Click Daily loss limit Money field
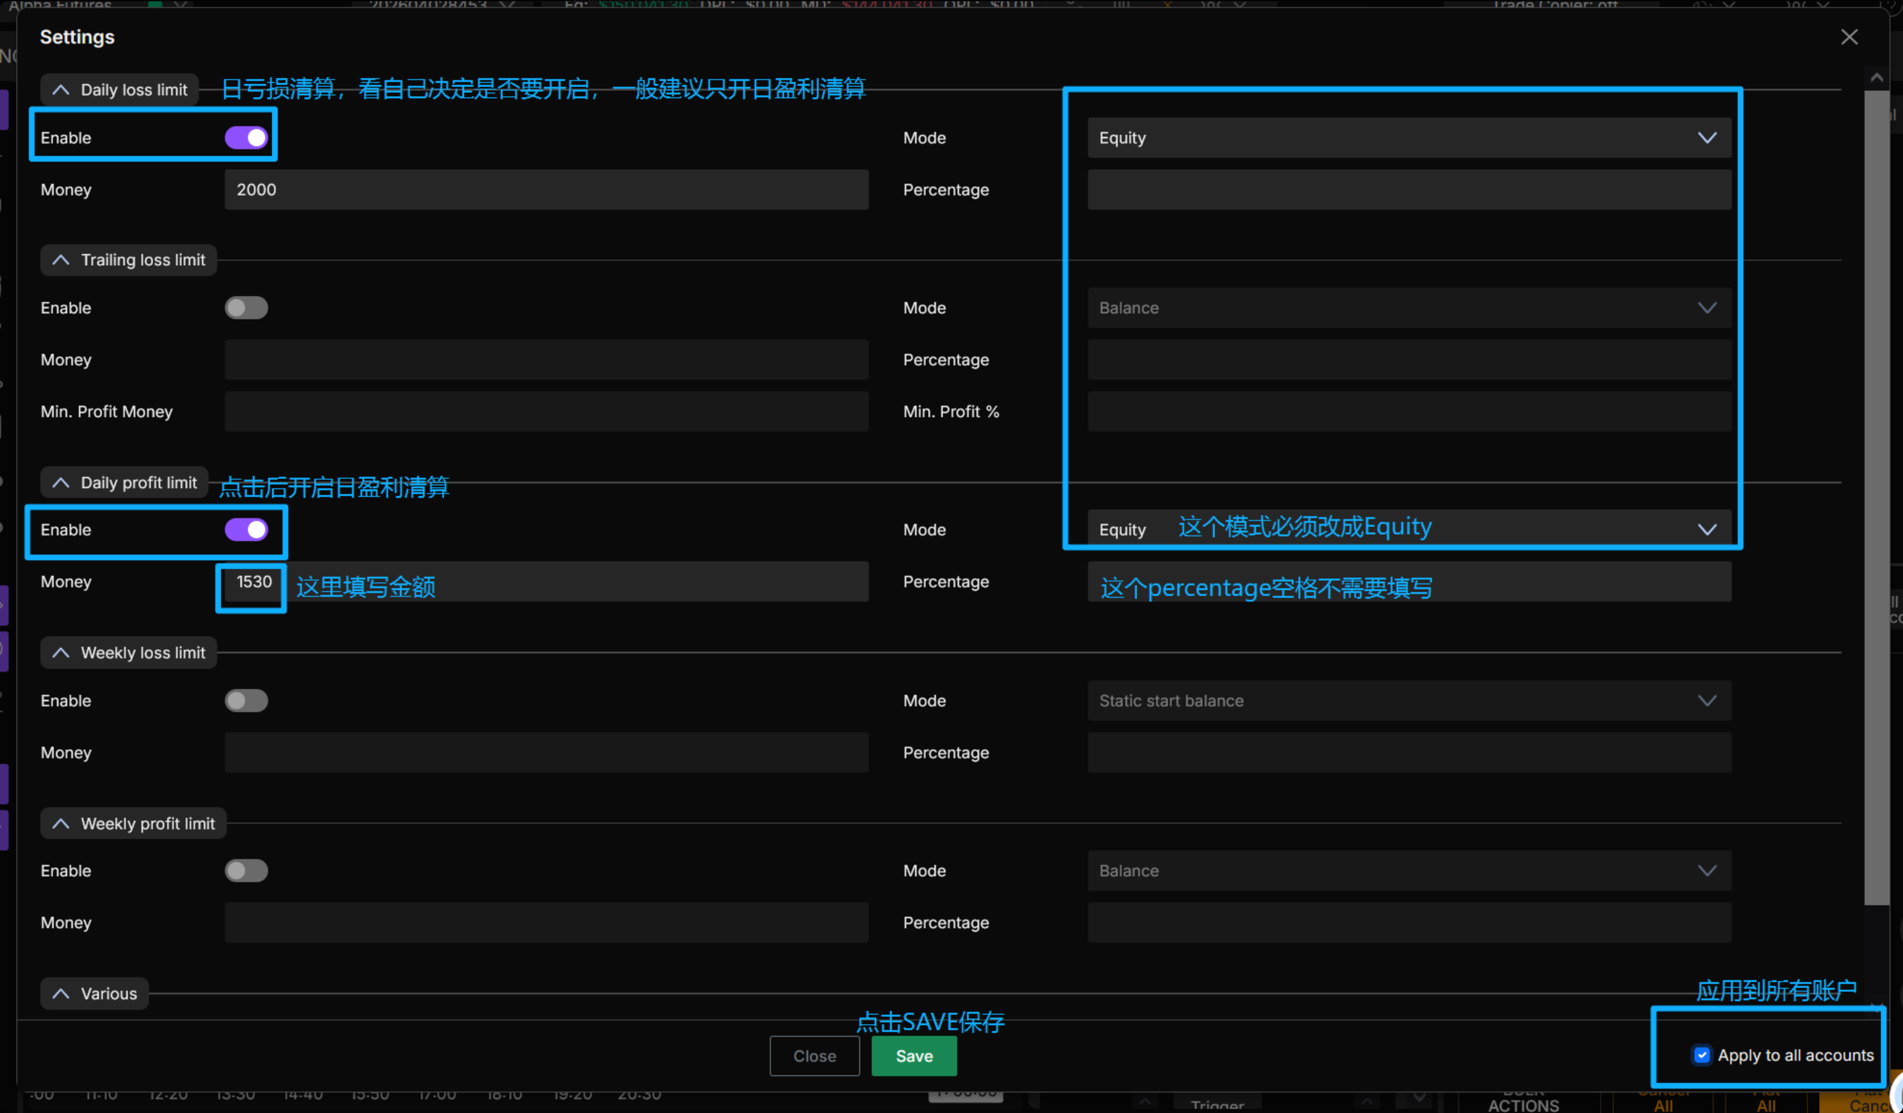 click(x=545, y=190)
